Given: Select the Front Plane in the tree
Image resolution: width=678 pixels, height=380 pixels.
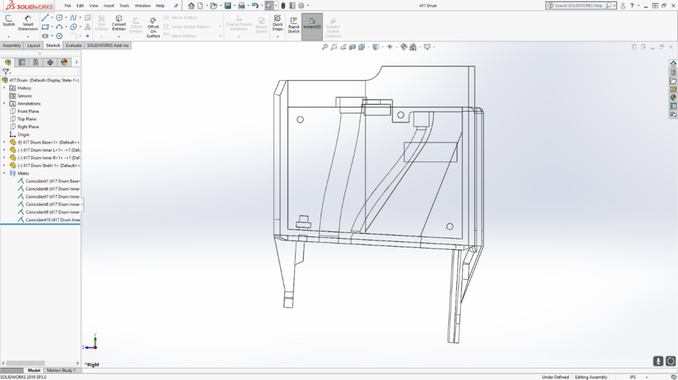Looking at the screenshot, I should (x=28, y=111).
